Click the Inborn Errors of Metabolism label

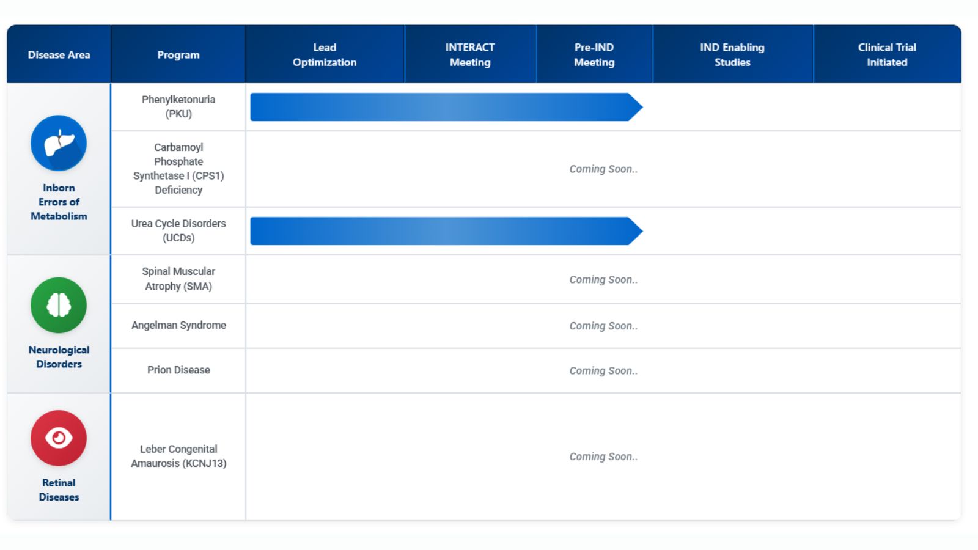(x=59, y=202)
